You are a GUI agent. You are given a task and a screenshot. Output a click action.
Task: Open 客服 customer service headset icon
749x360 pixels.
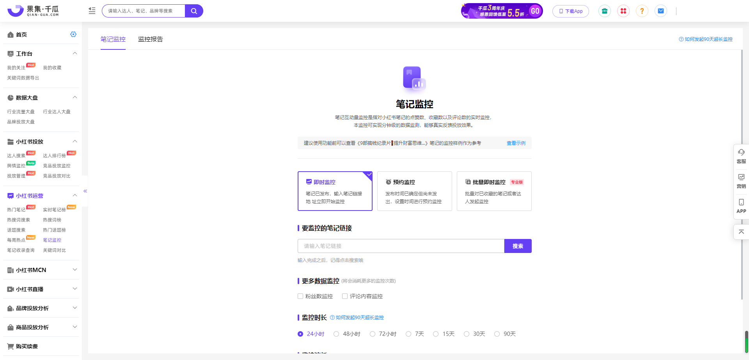click(x=741, y=152)
